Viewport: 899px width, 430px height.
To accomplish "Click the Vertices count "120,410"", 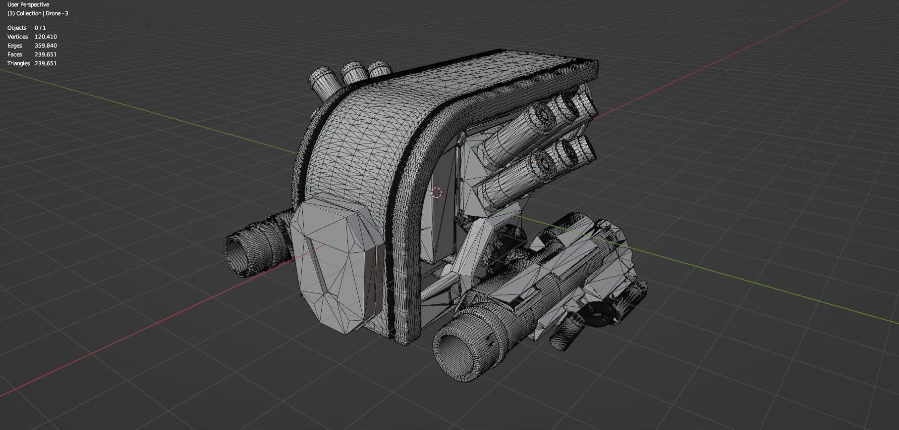I will (x=46, y=37).
